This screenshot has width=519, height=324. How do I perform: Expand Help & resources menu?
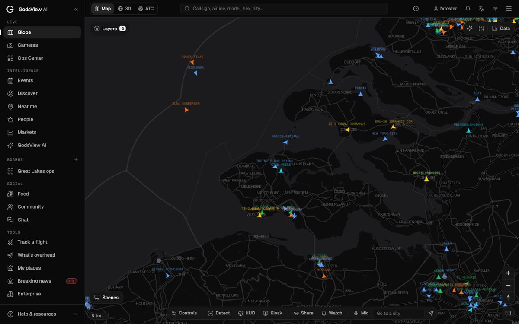pos(42,314)
